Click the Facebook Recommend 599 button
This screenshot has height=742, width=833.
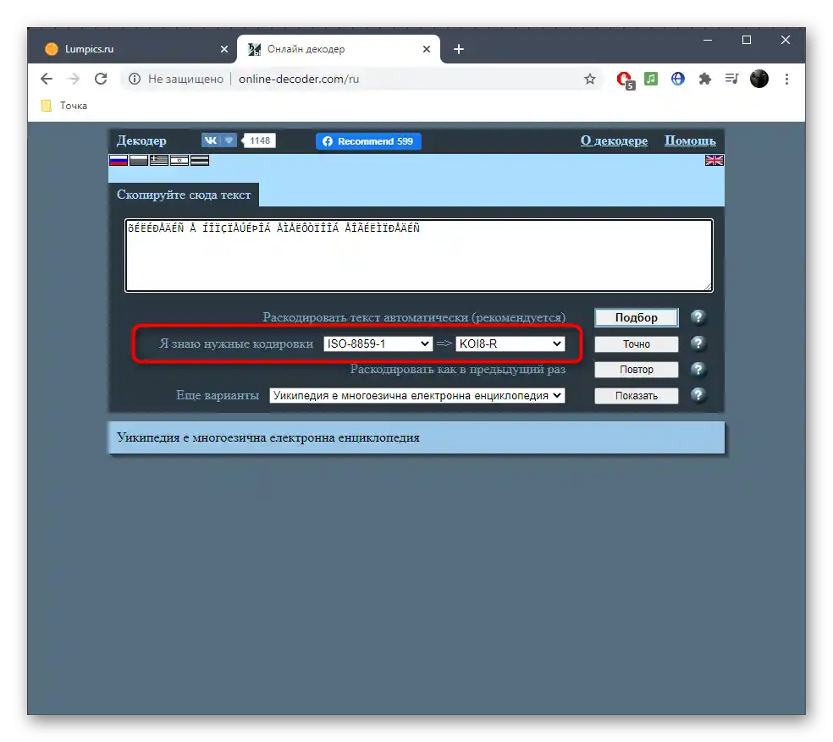[x=368, y=141]
